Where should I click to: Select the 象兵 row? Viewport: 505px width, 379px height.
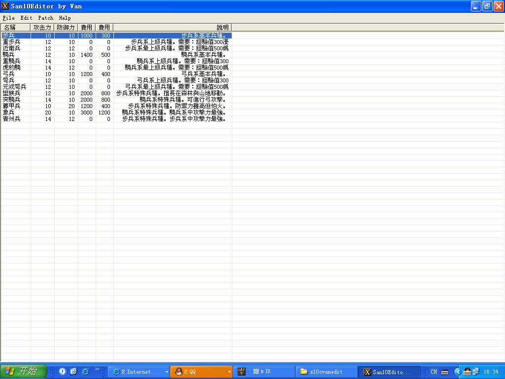pos(116,113)
